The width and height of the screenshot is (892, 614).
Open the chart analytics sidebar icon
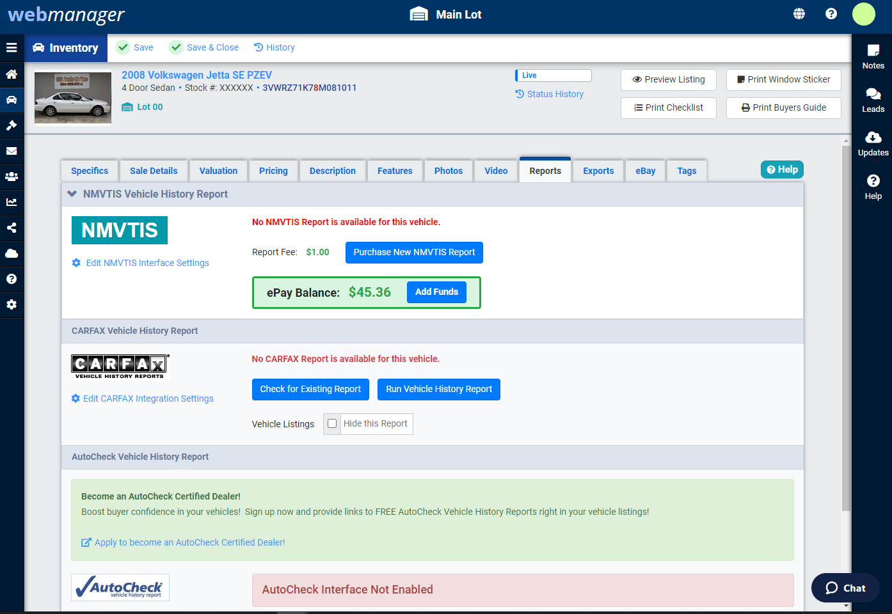click(12, 202)
